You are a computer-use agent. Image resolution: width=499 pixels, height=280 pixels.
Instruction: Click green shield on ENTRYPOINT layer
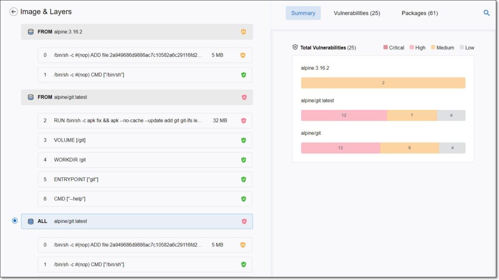tap(244, 180)
